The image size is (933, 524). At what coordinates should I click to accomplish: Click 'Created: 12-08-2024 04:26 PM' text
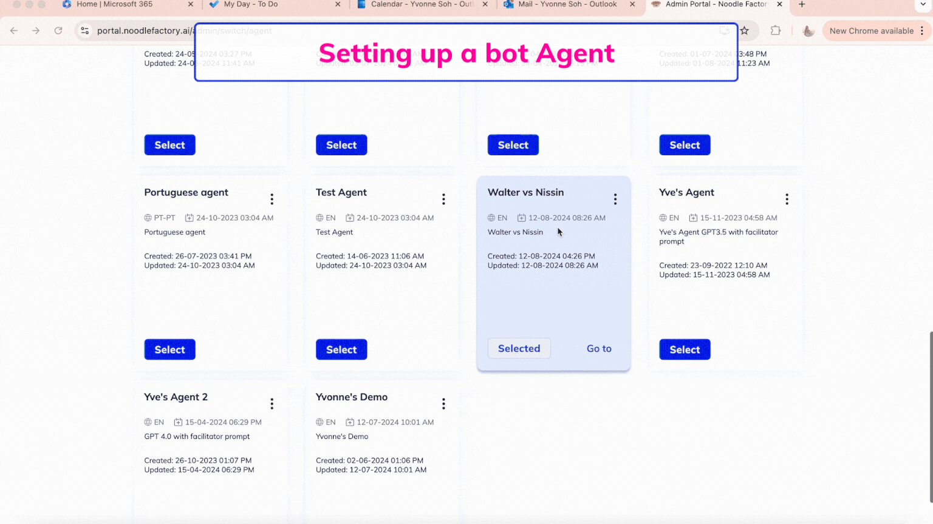[541, 256]
